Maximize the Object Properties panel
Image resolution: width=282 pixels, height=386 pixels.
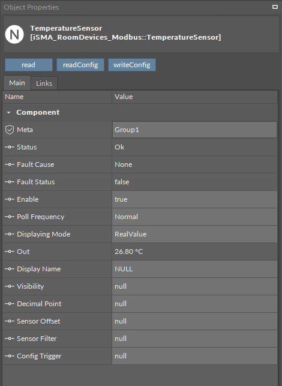[275, 7]
